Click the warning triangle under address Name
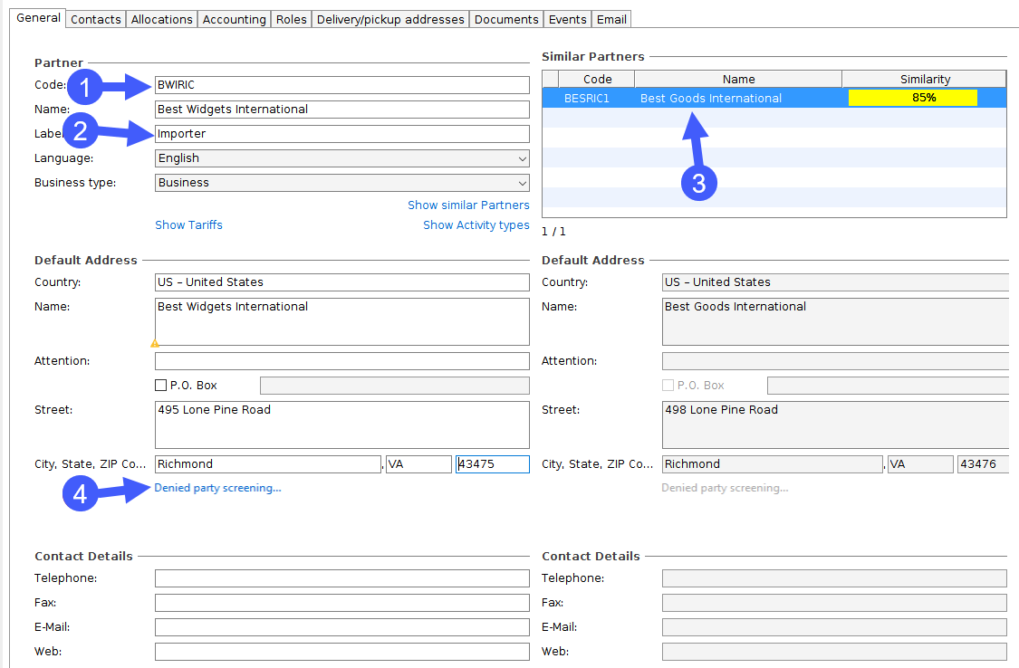 (155, 344)
